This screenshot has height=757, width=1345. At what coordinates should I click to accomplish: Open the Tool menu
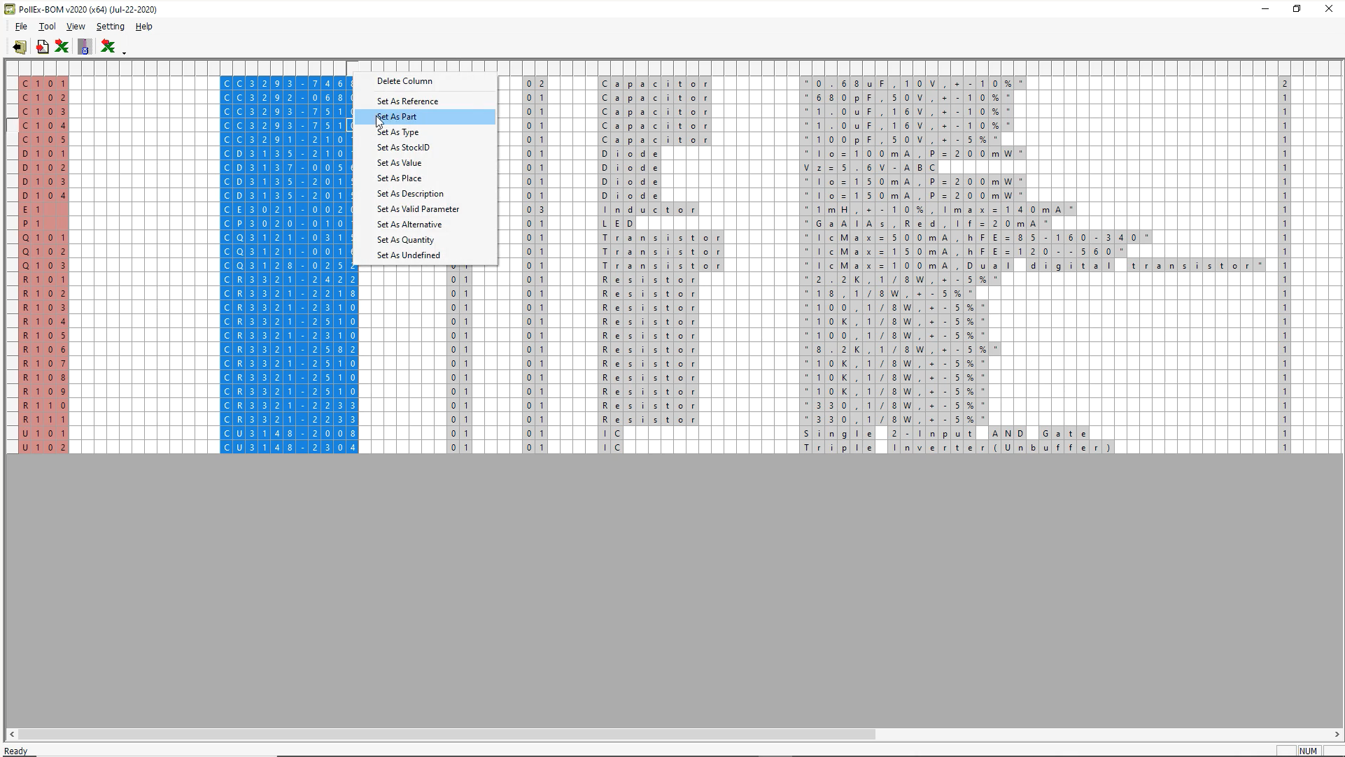[x=47, y=27]
